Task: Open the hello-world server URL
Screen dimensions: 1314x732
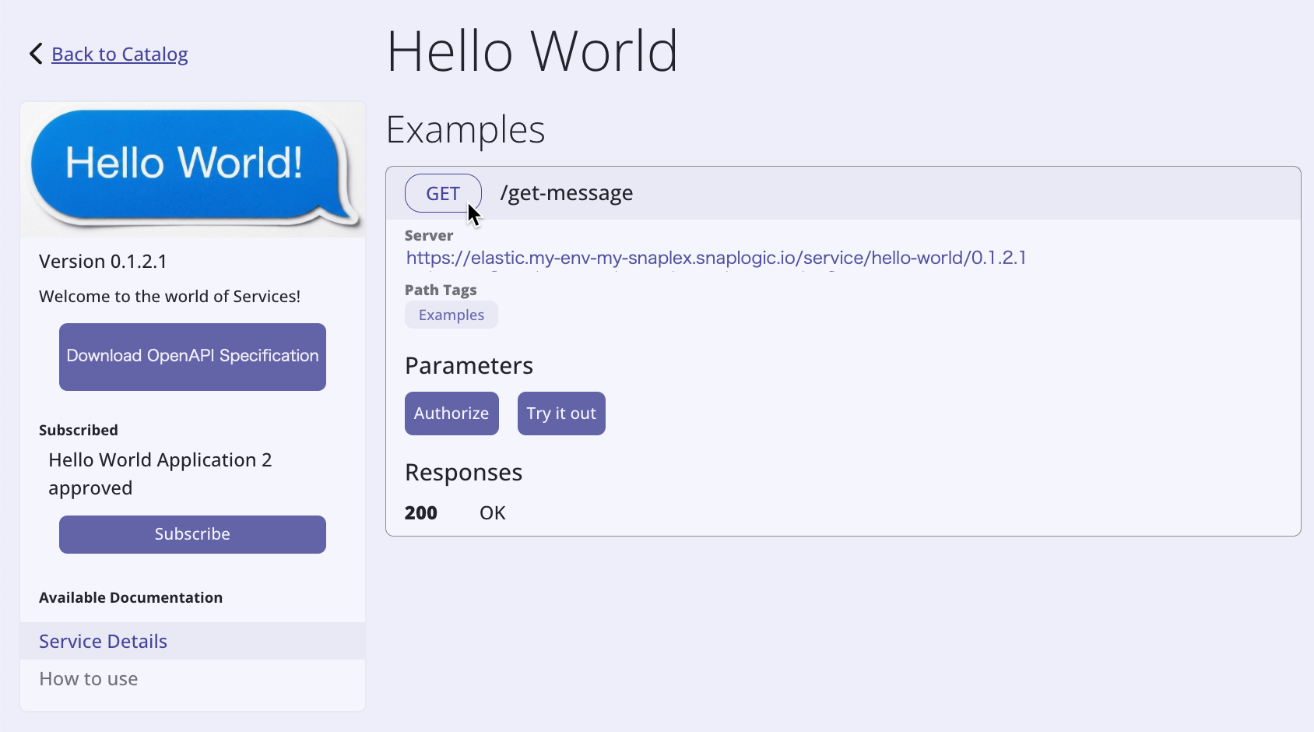Action: pyautogui.click(x=715, y=258)
